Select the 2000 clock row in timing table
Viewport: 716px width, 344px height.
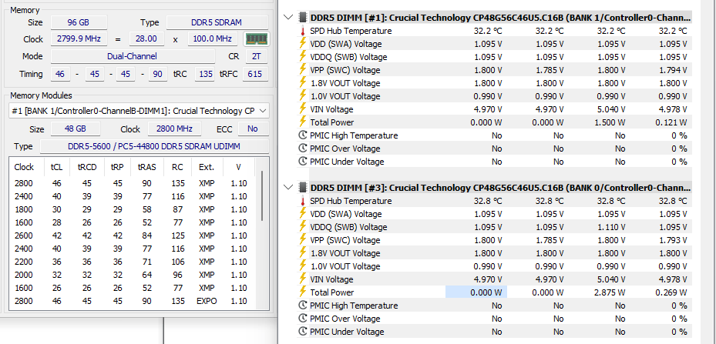pos(133,275)
